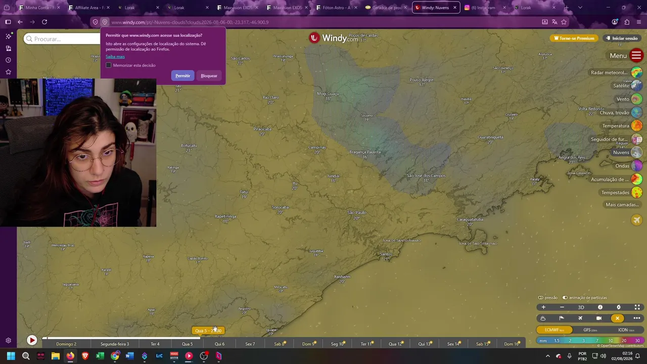Open Mais camadas more layers list
The width and height of the screenshot is (647, 364).
coord(623,205)
